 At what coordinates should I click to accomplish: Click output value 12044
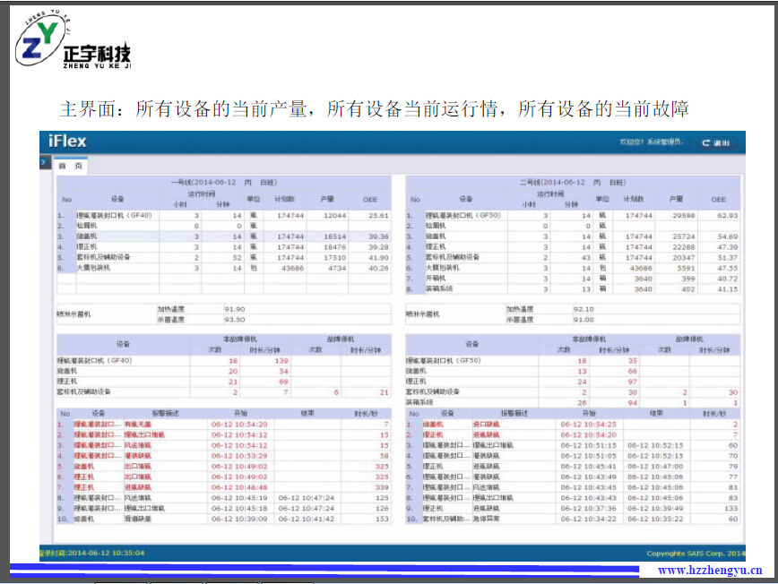[335, 215]
